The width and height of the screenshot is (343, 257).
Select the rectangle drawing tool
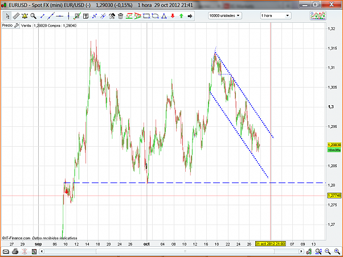[x=146, y=16]
